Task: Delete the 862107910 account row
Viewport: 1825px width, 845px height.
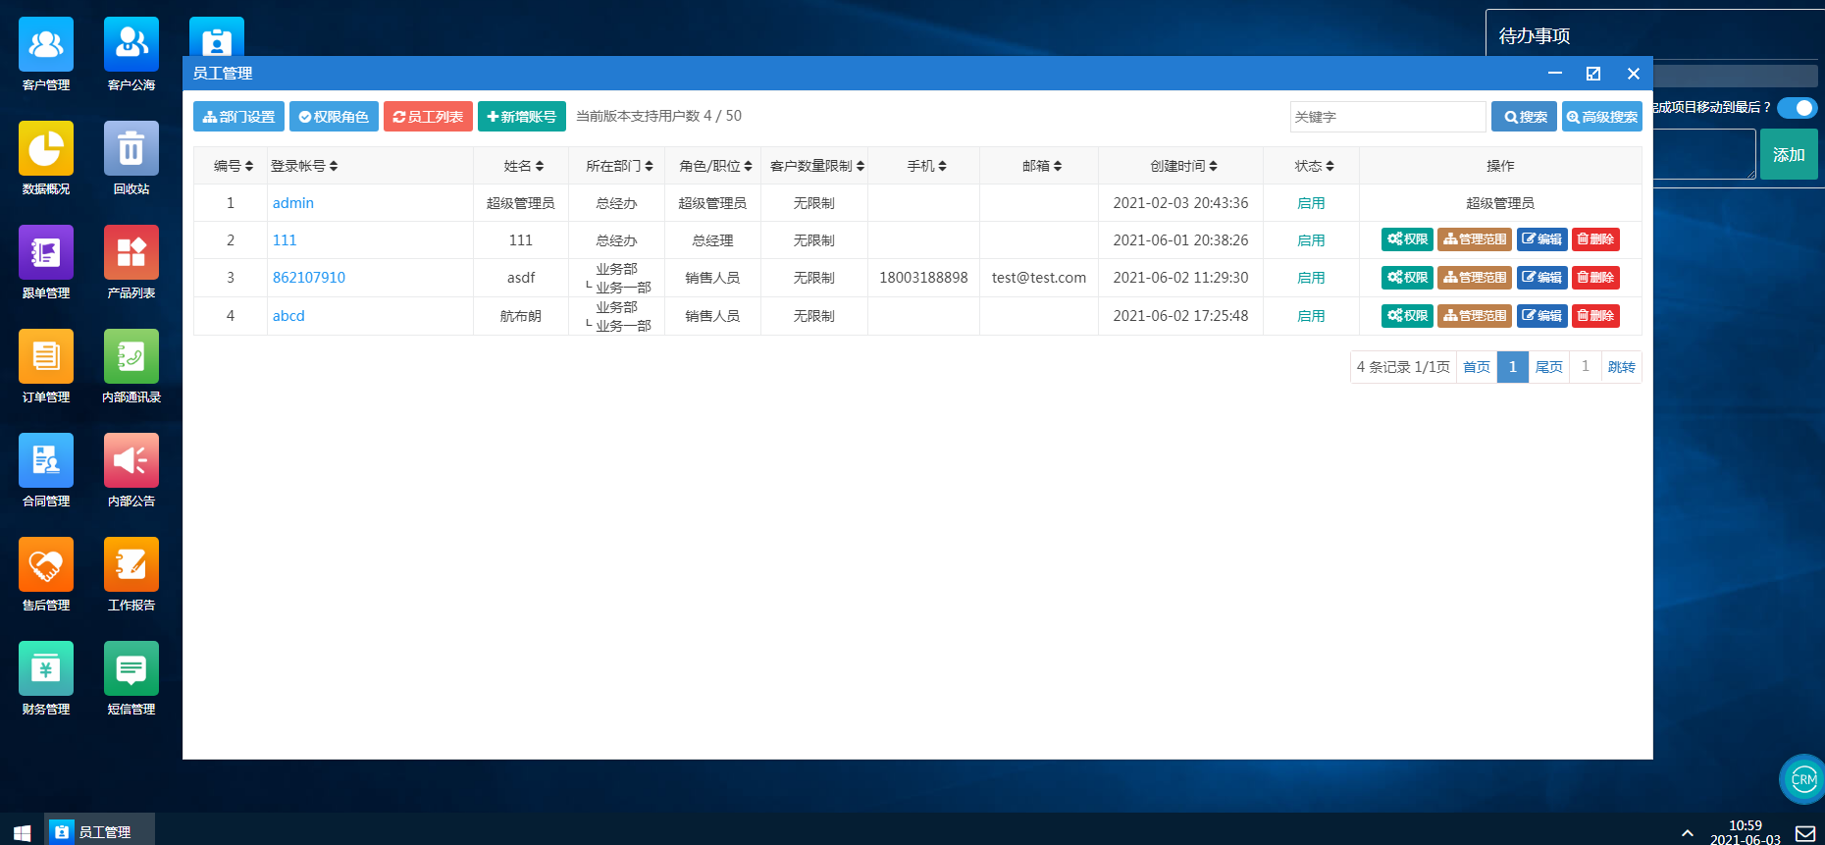Action: [1594, 278]
